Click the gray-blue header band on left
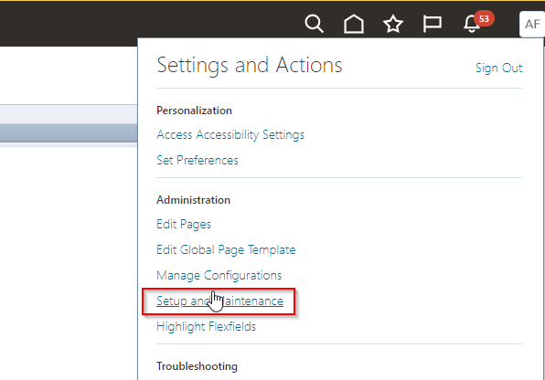This screenshot has height=380, width=545. [69, 132]
